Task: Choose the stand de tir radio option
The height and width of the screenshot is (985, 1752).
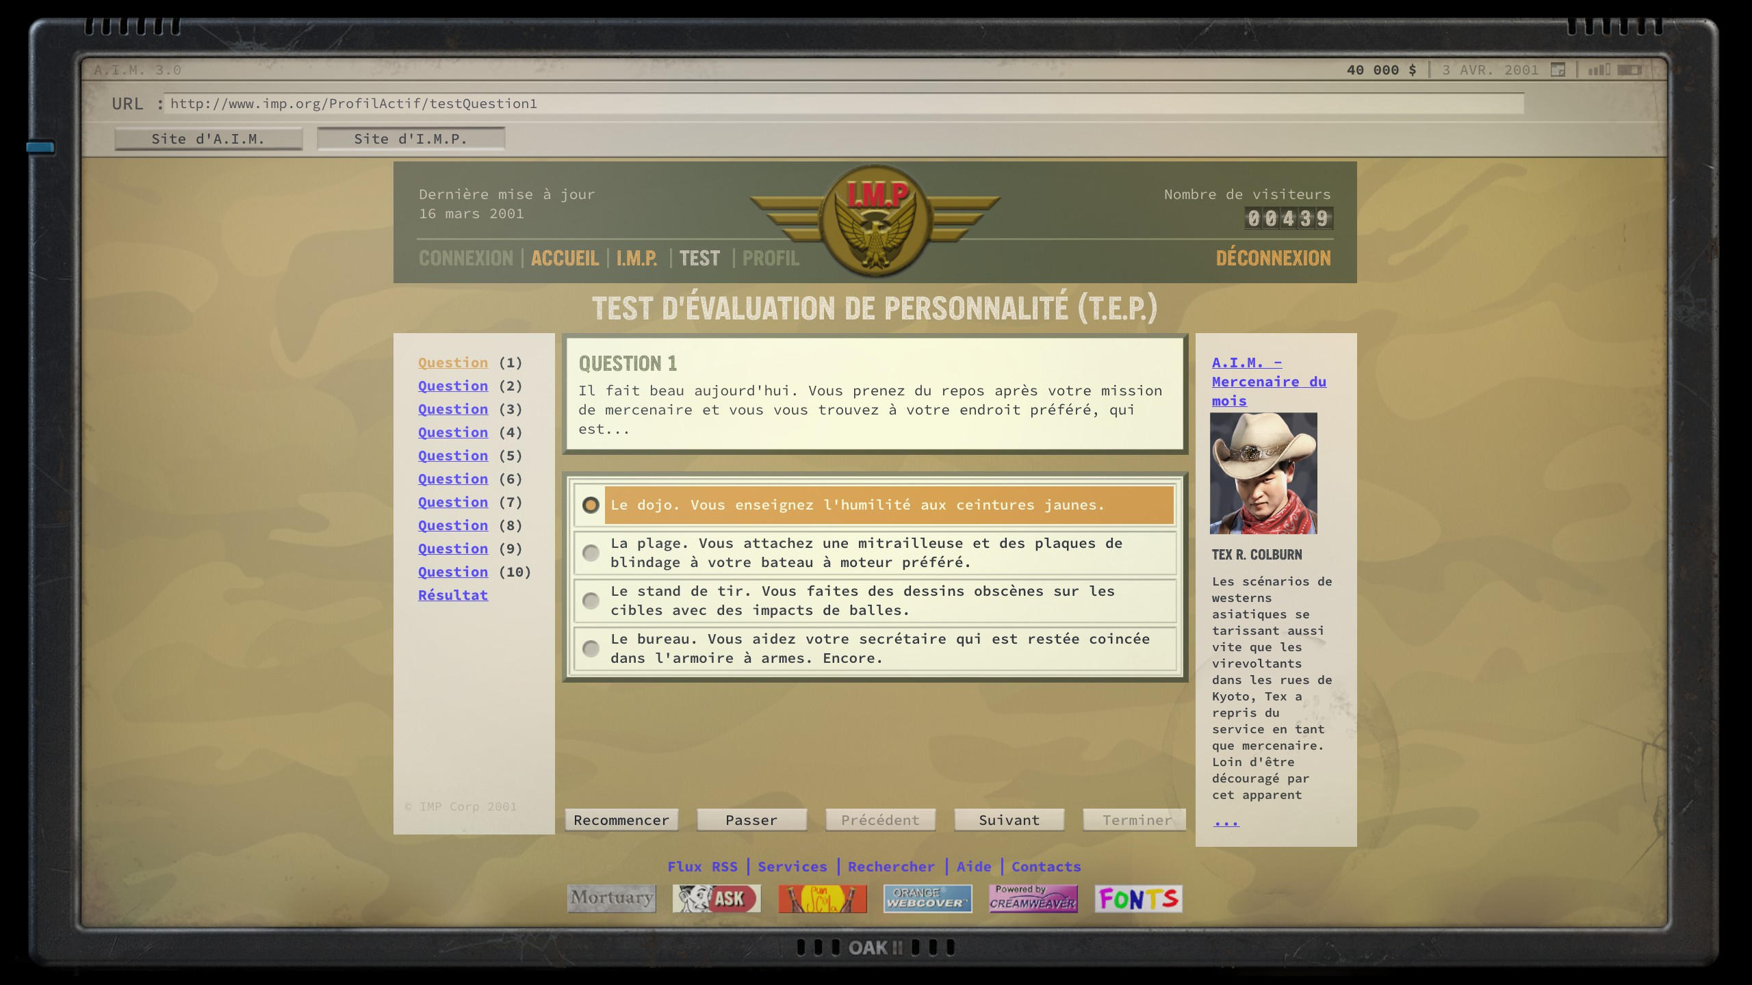Action: pyautogui.click(x=591, y=601)
